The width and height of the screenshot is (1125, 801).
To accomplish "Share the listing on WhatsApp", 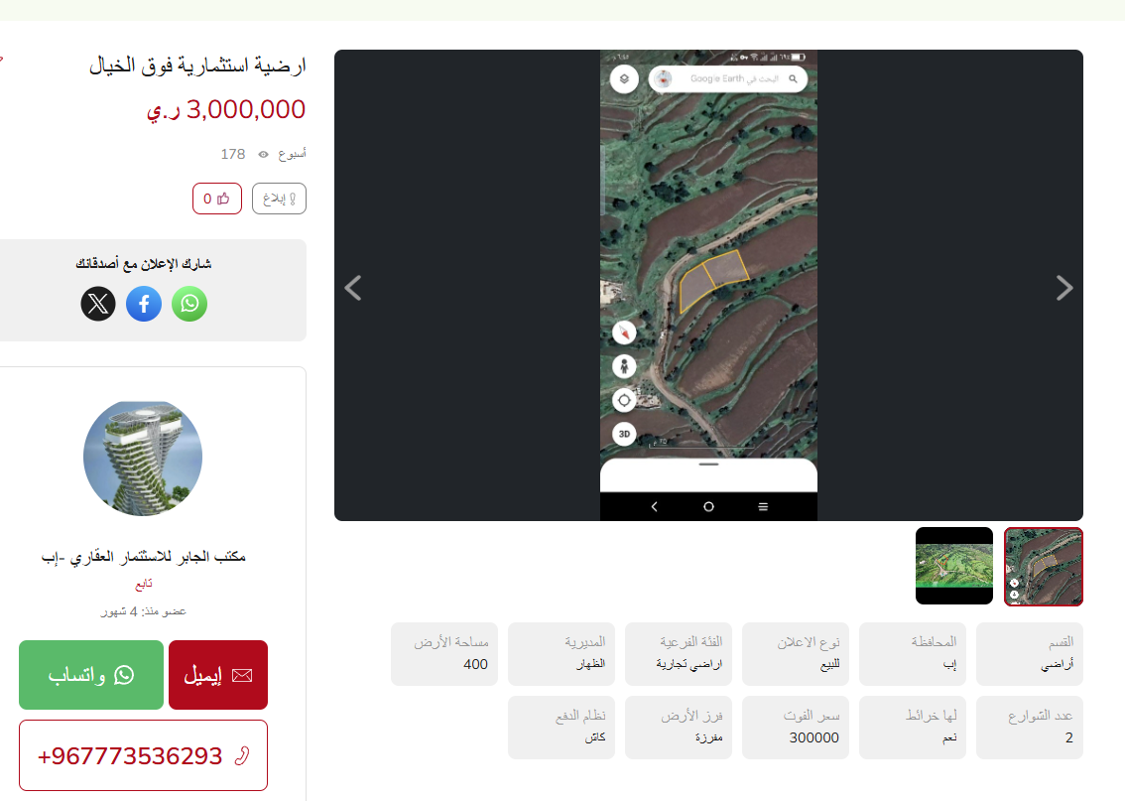I will pyautogui.click(x=189, y=304).
